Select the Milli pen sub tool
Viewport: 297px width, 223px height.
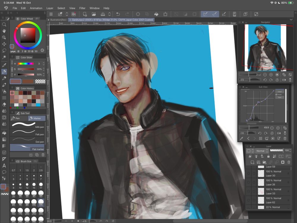coord(28,125)
